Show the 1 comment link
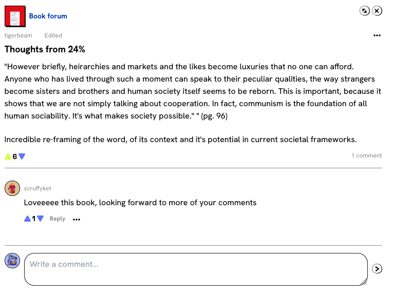Screen dimensions: 393x295 tap(366, 155)
